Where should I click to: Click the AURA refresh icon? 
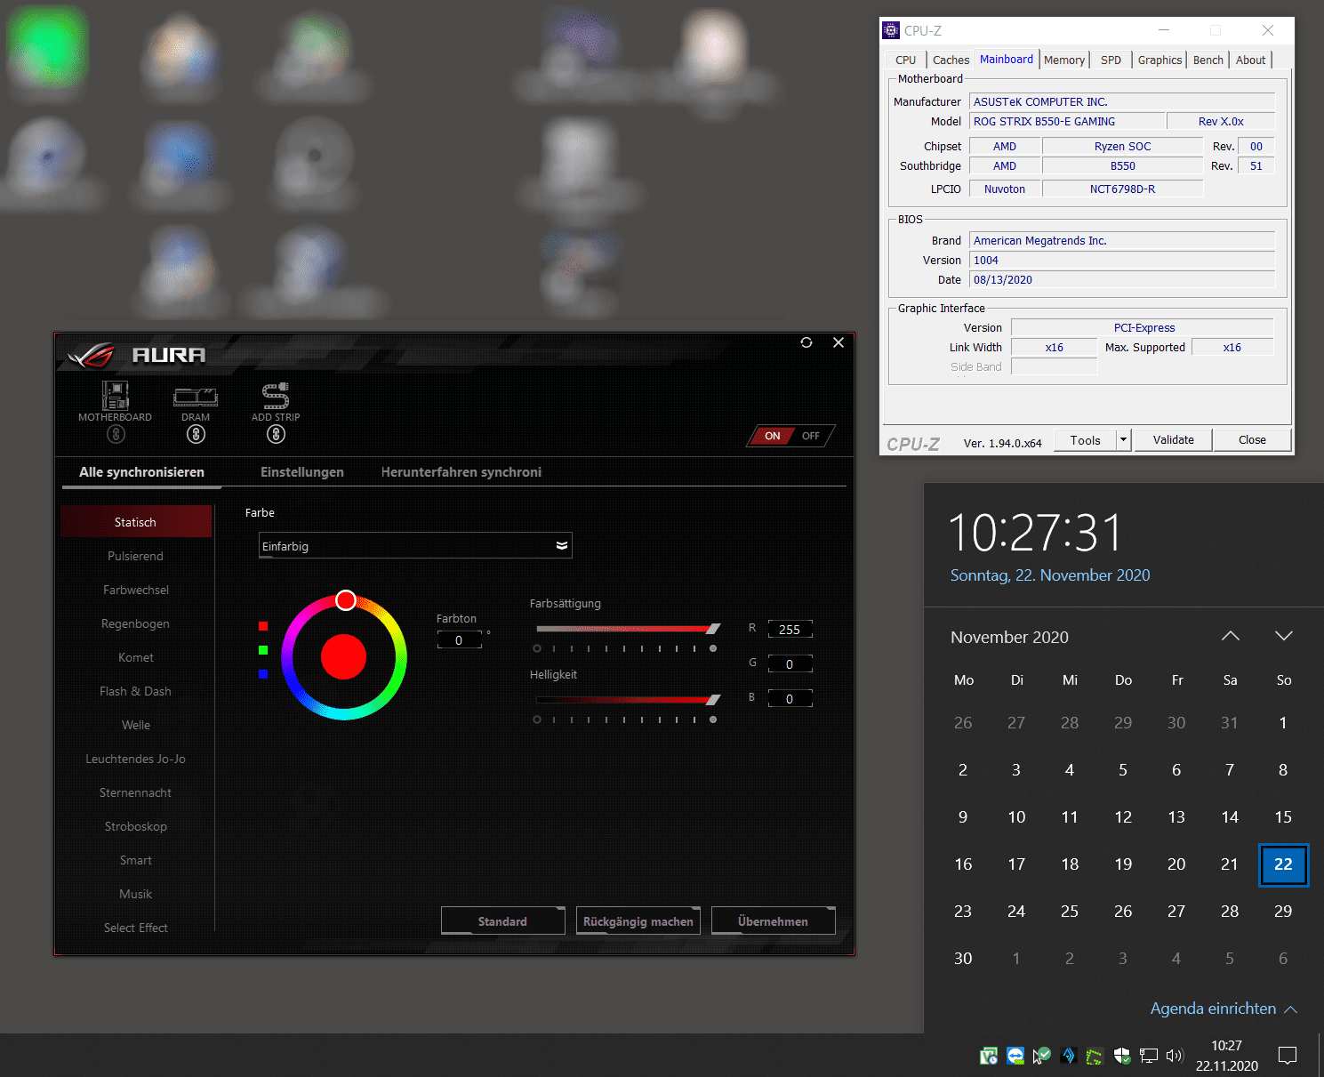pos(806,342)
